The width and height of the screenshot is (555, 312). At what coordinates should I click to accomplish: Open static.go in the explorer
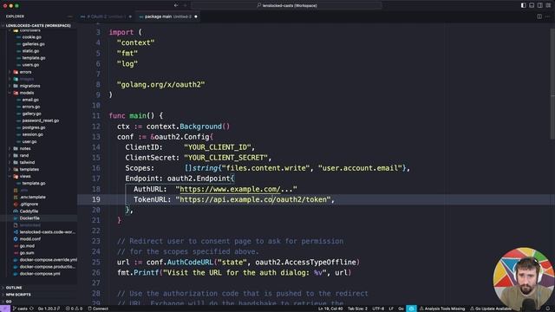(30, 51)
